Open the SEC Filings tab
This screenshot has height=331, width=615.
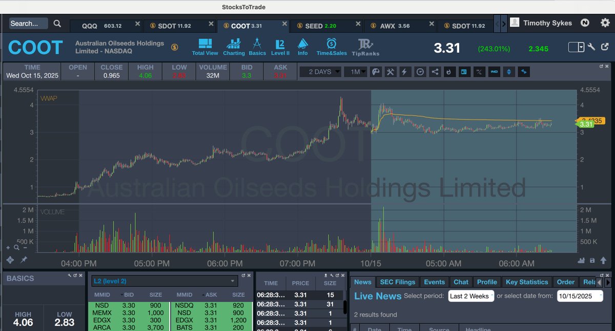(397, 282)
